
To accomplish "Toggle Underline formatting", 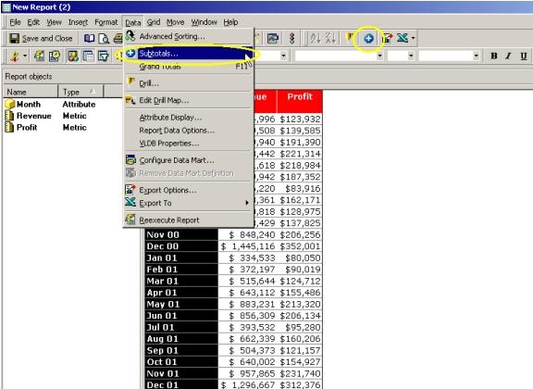I will 524,56.
